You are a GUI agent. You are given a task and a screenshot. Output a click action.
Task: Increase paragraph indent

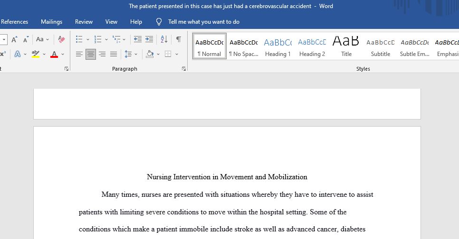[149, 39]
